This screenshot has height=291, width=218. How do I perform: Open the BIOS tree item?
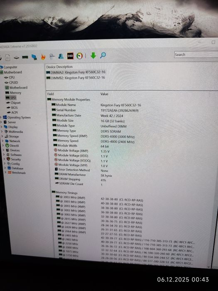coord(14,108)
